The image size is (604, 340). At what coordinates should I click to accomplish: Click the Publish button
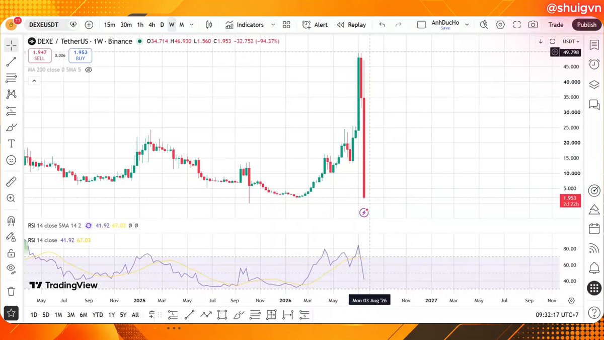[587, 25]
